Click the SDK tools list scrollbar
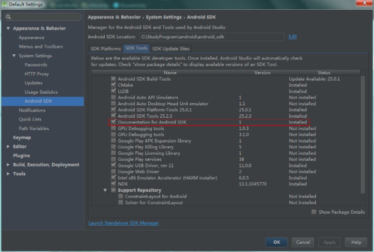Viewport: 374px width, 252px height. [x=363, y=134]
